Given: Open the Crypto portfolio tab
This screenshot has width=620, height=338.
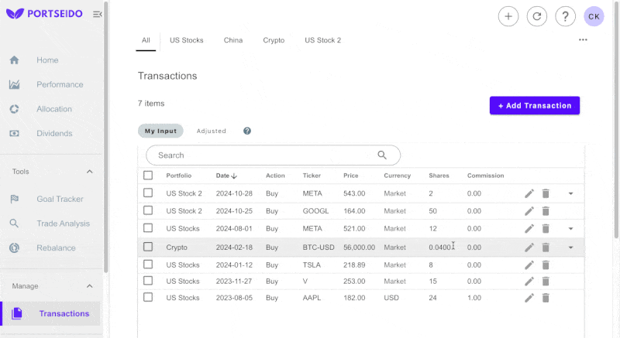Looking at the screenshot, I should [x=274, y=40].
